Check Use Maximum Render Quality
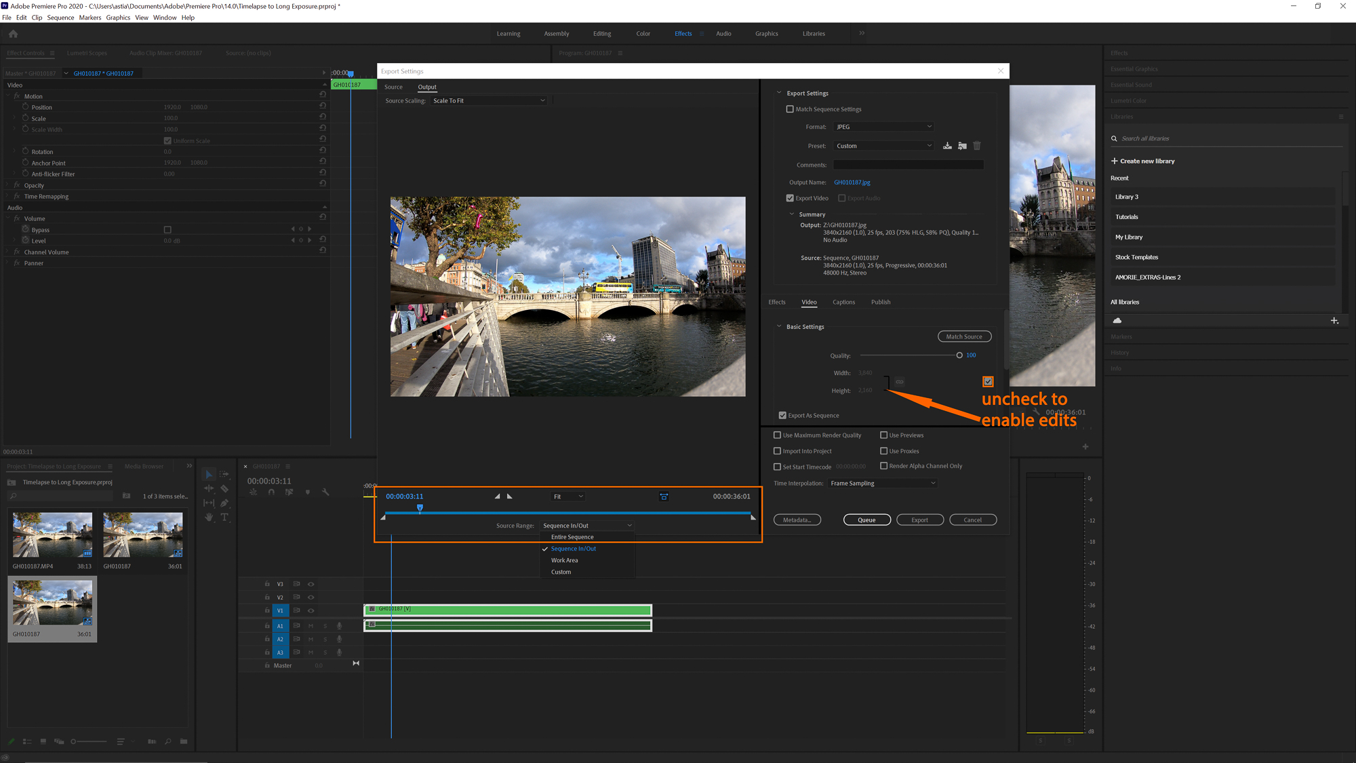Image resolution: width=1356 pixels, height=763 pixels. (x=778, y=435)
